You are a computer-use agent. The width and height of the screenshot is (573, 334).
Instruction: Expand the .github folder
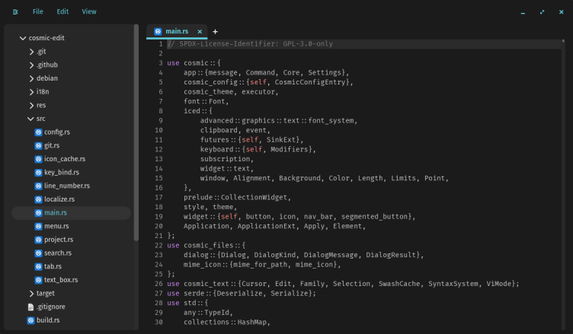(x=31, y=65)
